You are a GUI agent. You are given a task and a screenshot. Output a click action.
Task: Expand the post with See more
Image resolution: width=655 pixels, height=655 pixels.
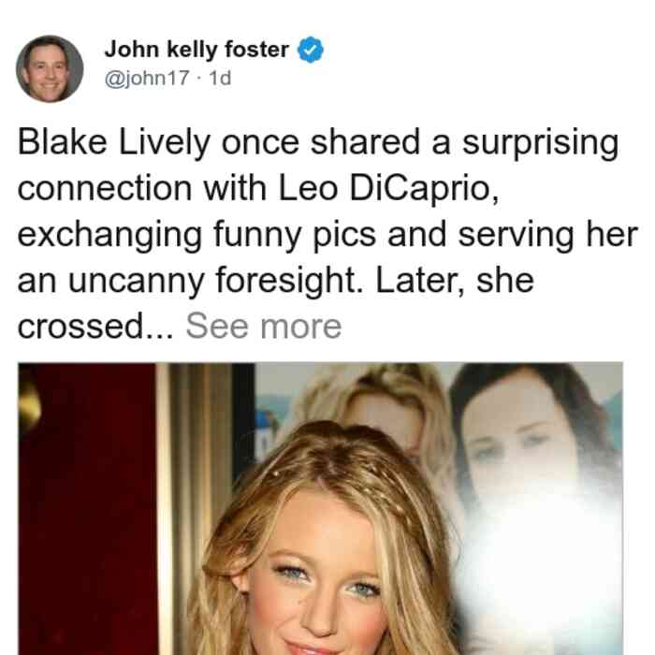tap(264, 327)
